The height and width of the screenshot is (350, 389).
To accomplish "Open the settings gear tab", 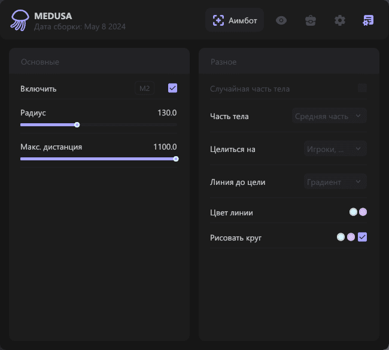I will click(x=339, y=20).
